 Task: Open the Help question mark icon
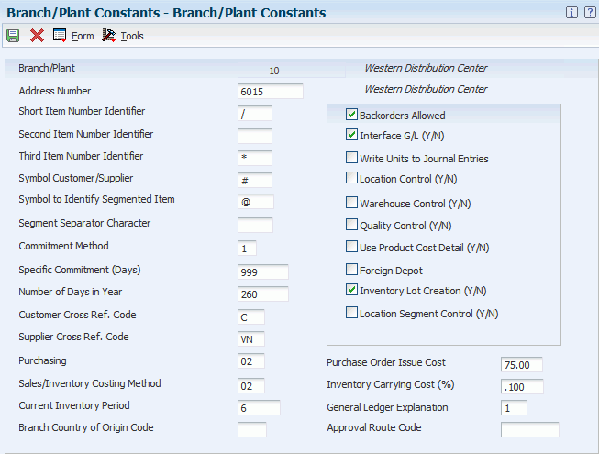pos(587,13)
